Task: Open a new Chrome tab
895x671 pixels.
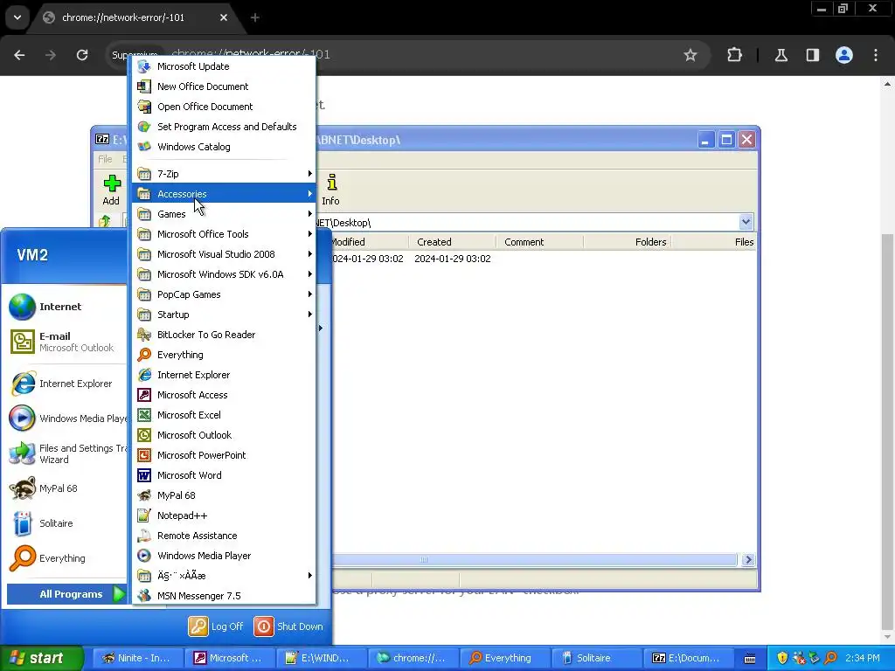Action: pyautogui.click(x=255, y=17)
